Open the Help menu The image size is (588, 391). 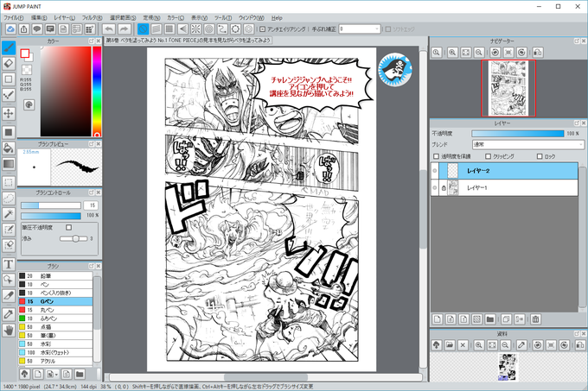(x=277, y=17)
